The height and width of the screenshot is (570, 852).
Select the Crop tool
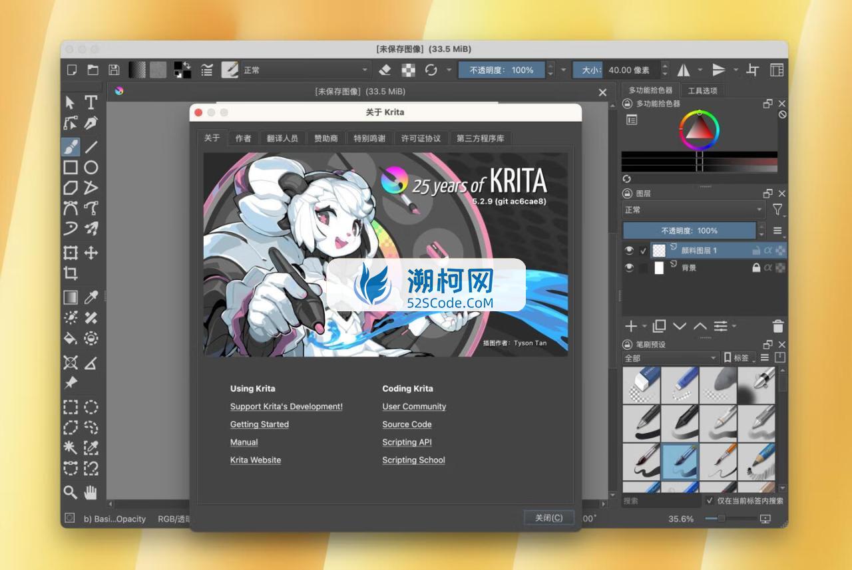(x=71, y=273)
